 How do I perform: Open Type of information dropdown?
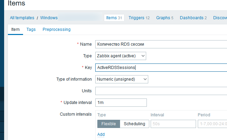(x=122, y=79)
